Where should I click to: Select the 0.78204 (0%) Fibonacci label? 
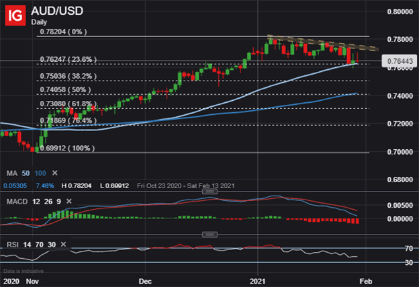click(x=63, y=32)
